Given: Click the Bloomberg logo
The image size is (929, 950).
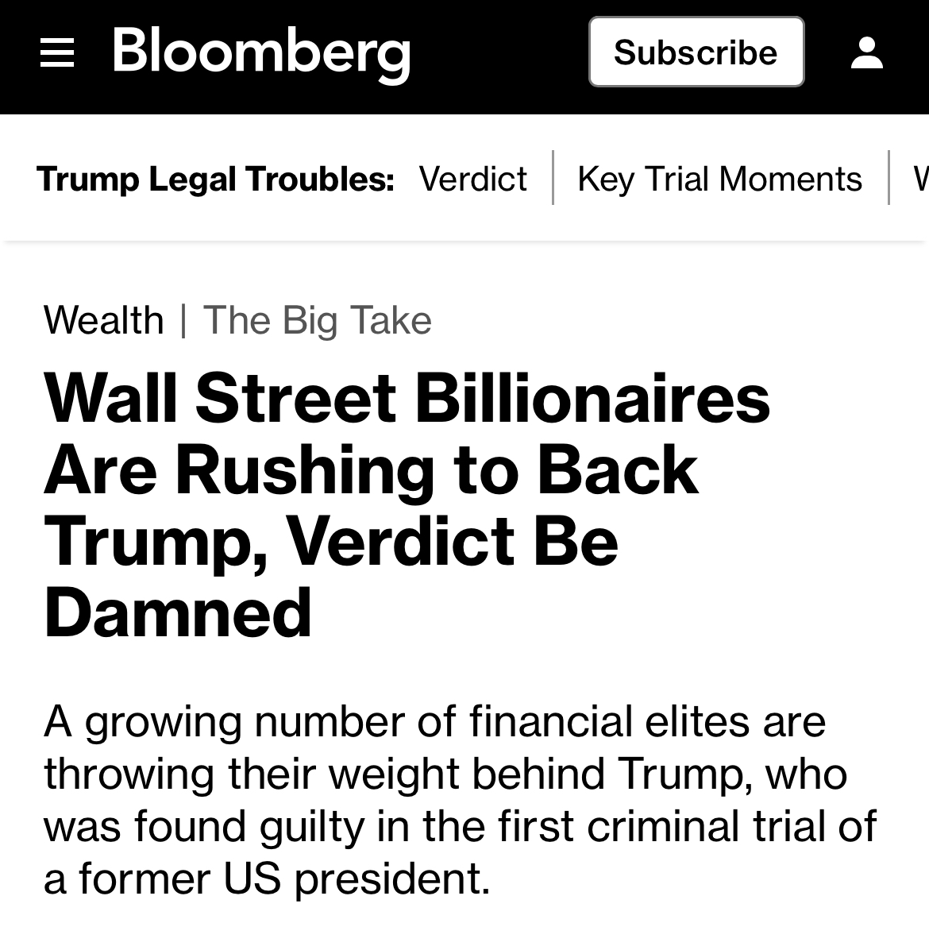Looking at the screenshot, I should (x=261, y=53).
